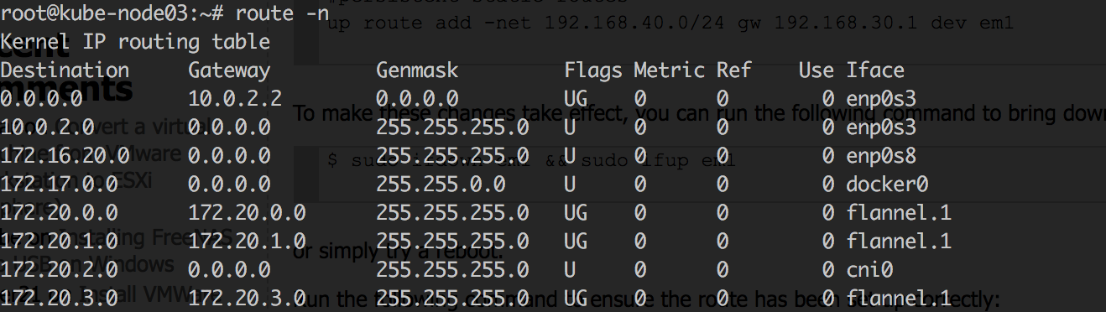Select the Destination column header
1106x312 pixels.
65,70
